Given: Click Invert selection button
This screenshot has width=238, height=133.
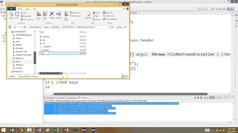Looking at the screenshot, I should click(110, 19).
